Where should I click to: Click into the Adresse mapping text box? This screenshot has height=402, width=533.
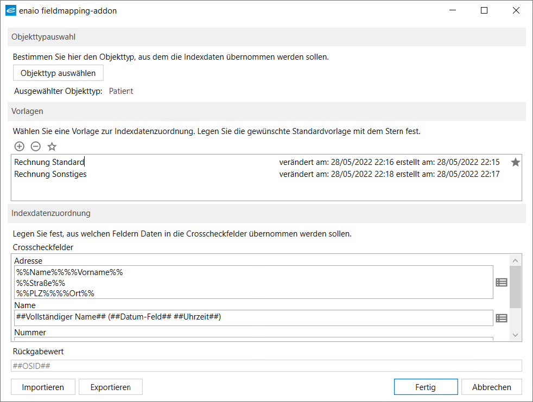[x=253, y=282]
